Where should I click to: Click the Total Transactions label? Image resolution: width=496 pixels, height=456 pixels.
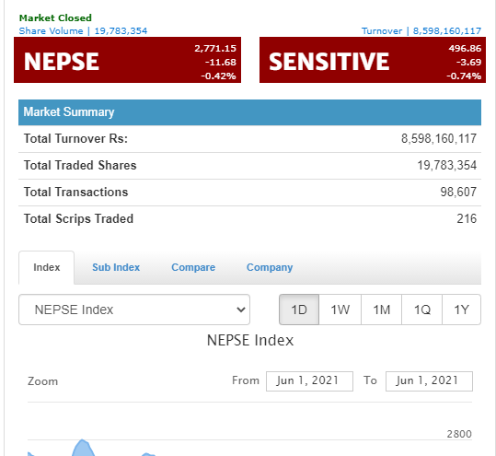[75, 193]
